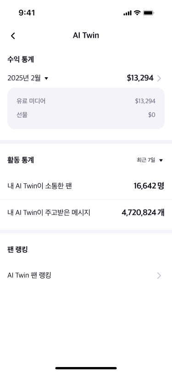
Task: Open the AI Twin 팬 랭킹 row
Action: pyautogui.click(x=86, y=276)
